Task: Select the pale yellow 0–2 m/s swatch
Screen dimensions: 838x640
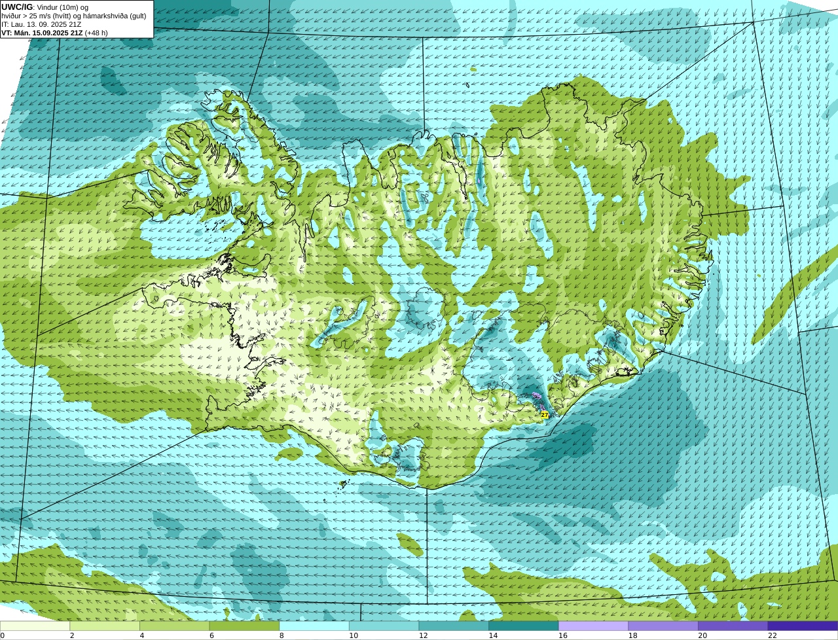Action: 35,626
